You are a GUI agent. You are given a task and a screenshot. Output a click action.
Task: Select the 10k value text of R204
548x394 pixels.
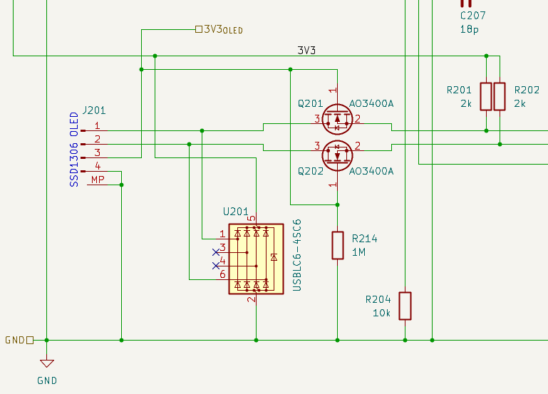tap(381, 313)
